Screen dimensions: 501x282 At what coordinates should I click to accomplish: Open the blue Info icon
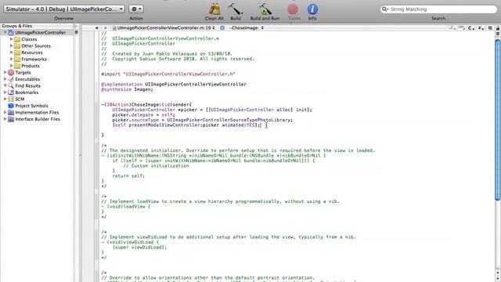pos(312,9)
